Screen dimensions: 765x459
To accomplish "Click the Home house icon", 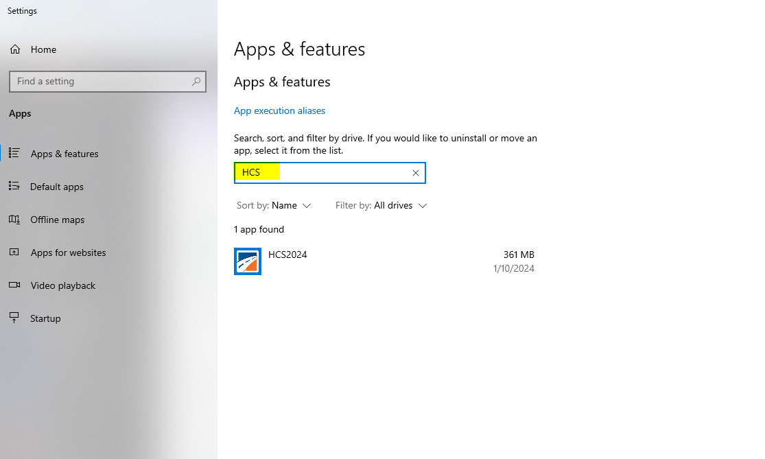I will (x=15, y=49).
